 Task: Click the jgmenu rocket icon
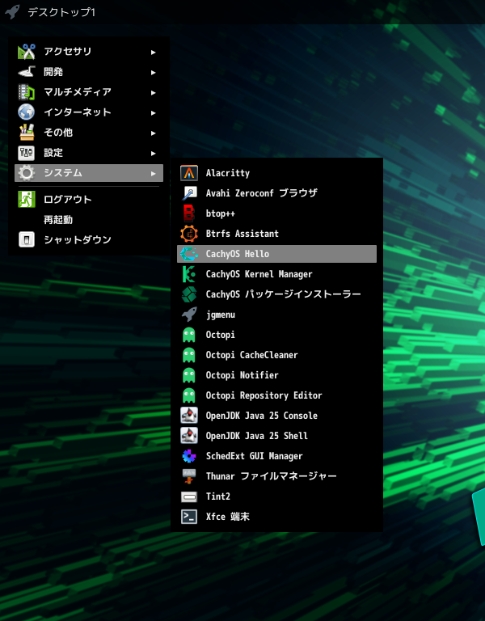189,315
